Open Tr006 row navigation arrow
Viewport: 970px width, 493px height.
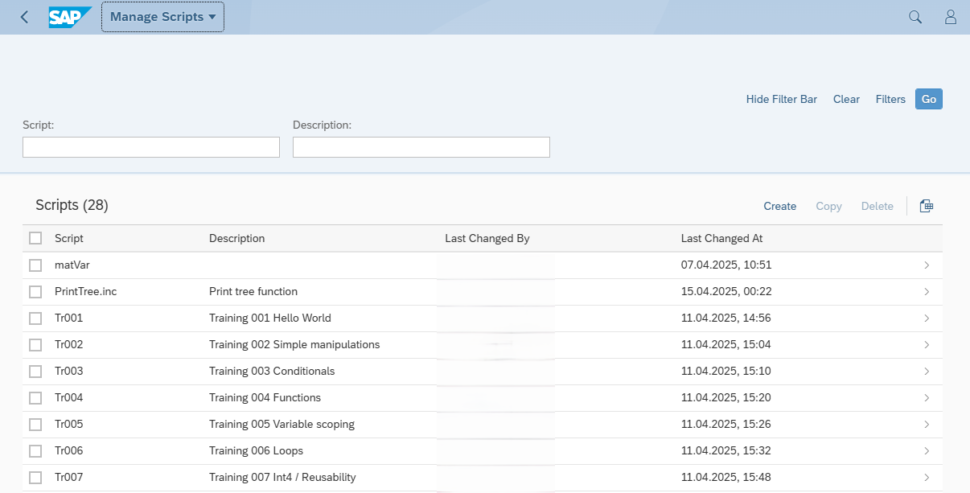pyautogui.click(x=927, y=451)
